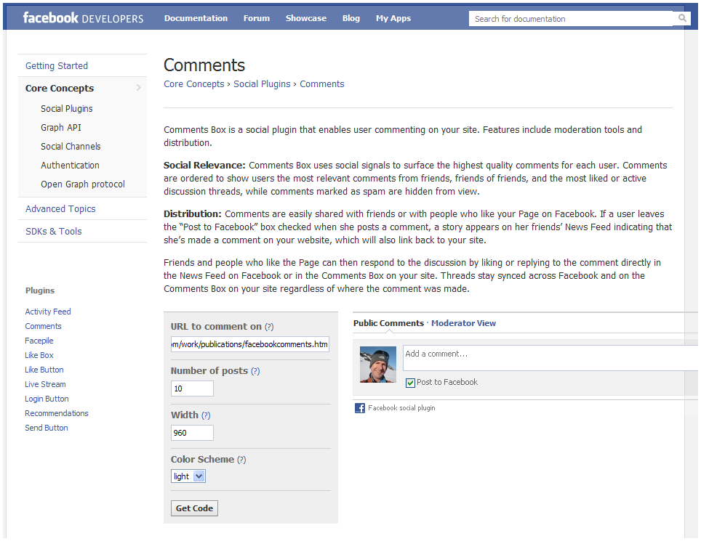Open Like Button plugin link
701x541 pixels.
44,370
